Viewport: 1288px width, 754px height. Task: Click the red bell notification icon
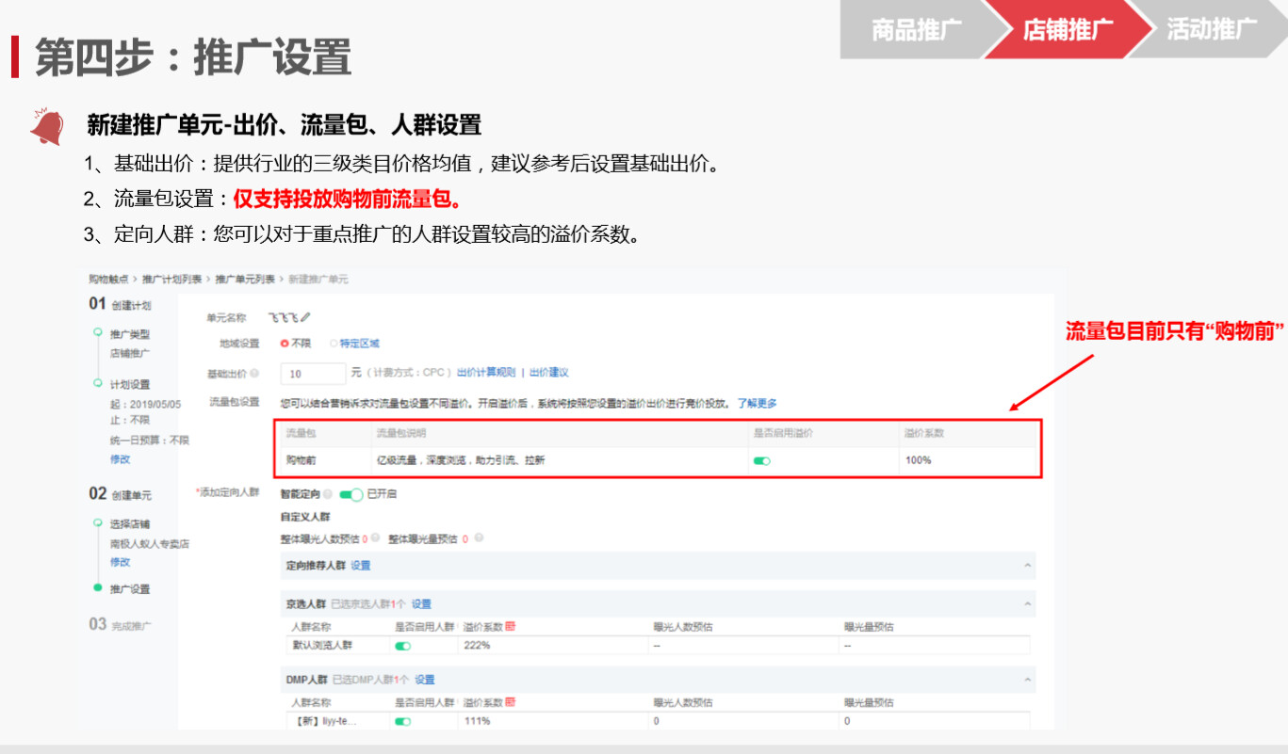coord(46,127)
